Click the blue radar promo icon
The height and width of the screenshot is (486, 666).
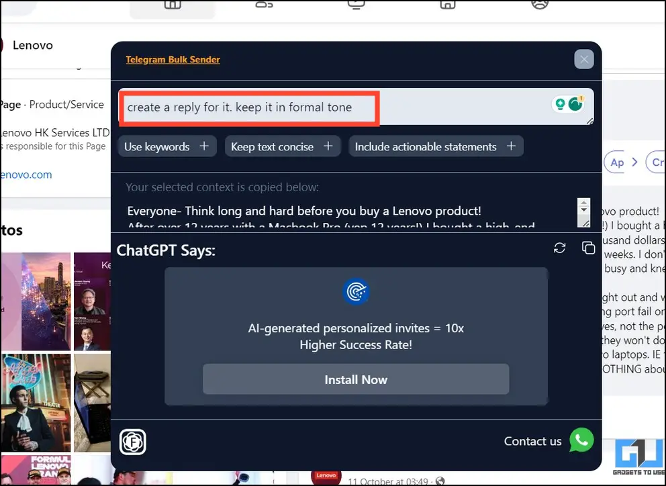[x=356, y=291]
